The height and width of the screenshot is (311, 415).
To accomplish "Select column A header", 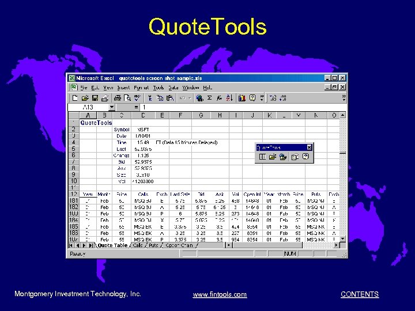I will [88, 115].
